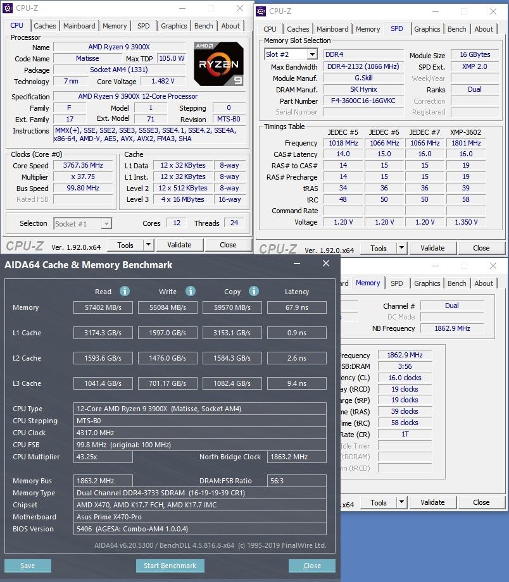Open the Socket #1 selection dropdown
Screen dimensions: 509x582
point(106,223)
